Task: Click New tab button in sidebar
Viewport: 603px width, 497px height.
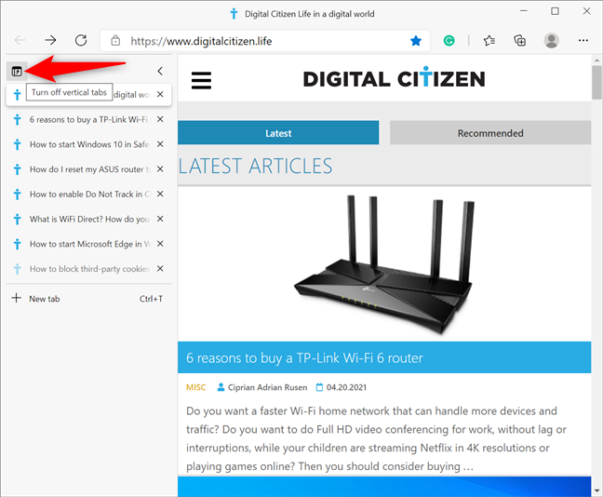Action: [x=88, y=299]
